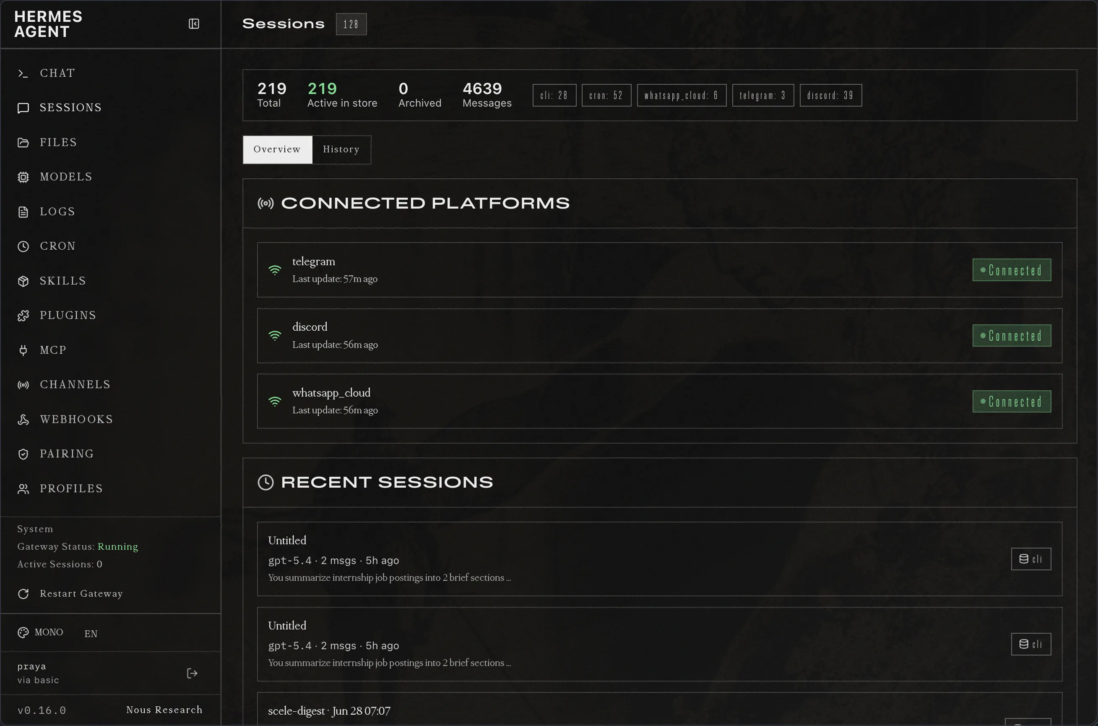Click the '0 Archived' stat
1098x726 pixels.
pos(420,95)
